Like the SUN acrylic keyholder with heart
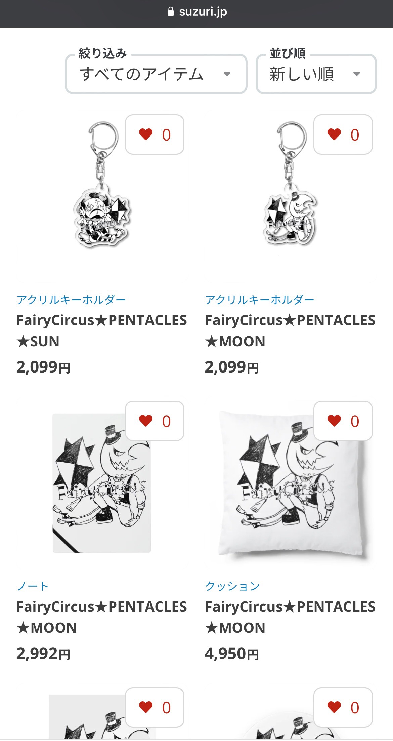393x741 pixels. coord(155,134)
